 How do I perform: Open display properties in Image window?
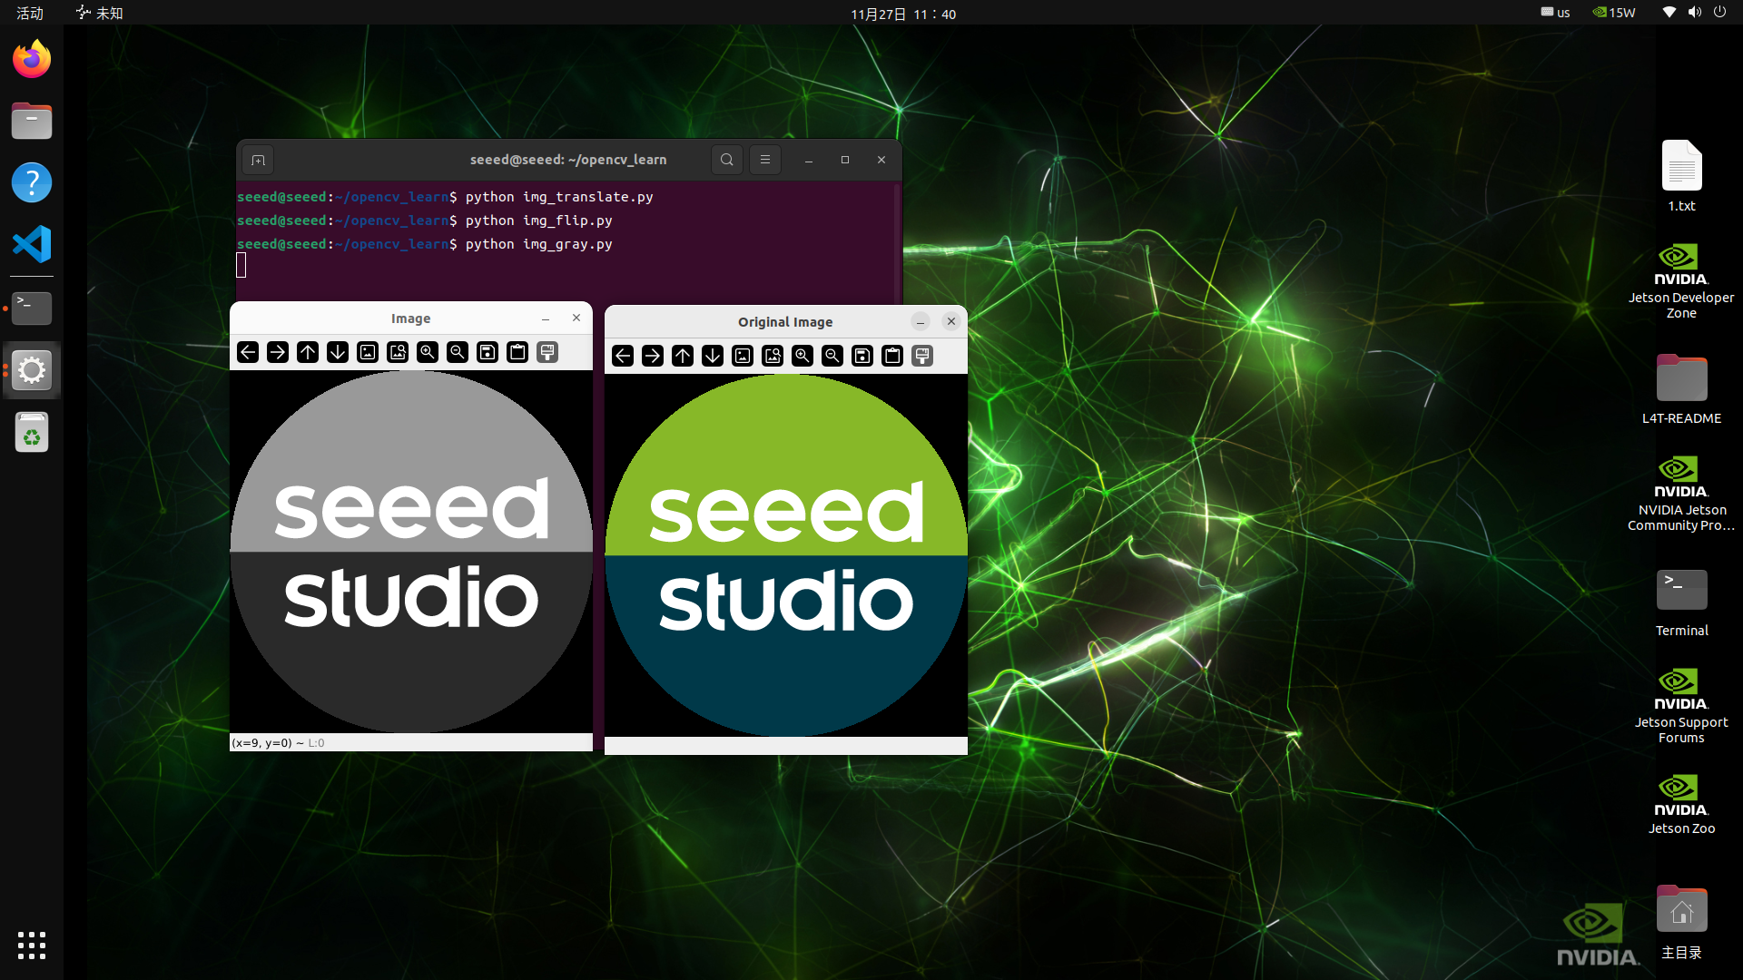(x=547, y=352)
